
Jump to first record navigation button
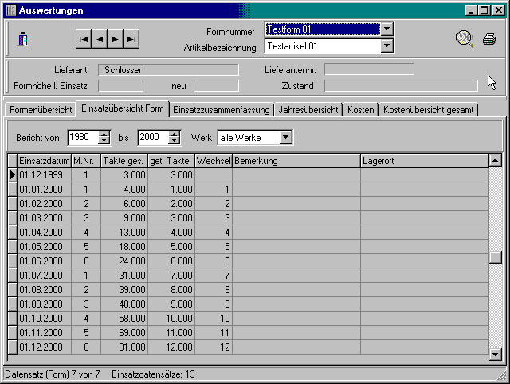click(84, 38)
